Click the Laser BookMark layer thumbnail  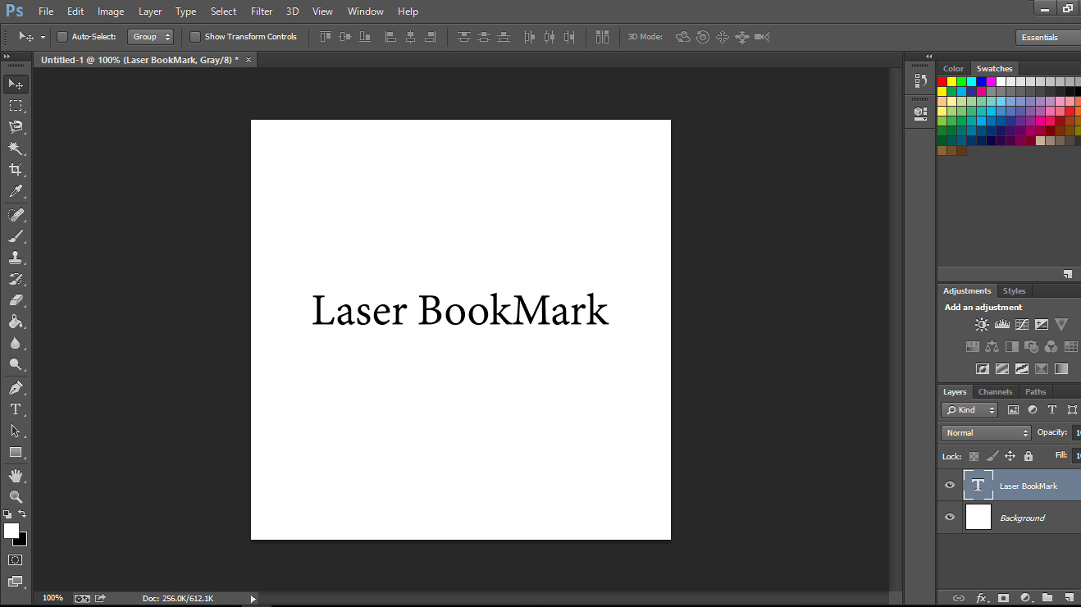pos(978,485)
